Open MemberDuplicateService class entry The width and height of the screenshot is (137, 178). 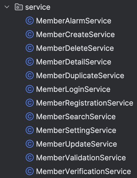80,76
